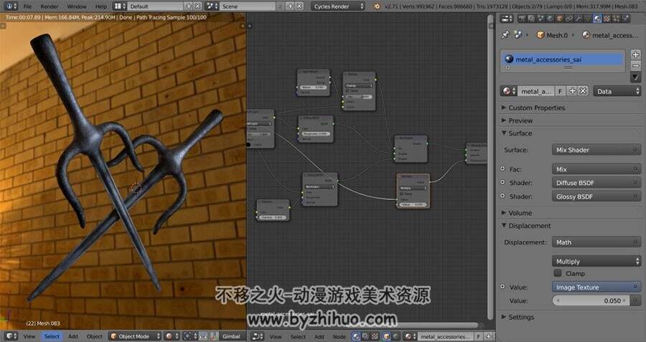Open the File menu
646x342 pixels.
[27, 6]
